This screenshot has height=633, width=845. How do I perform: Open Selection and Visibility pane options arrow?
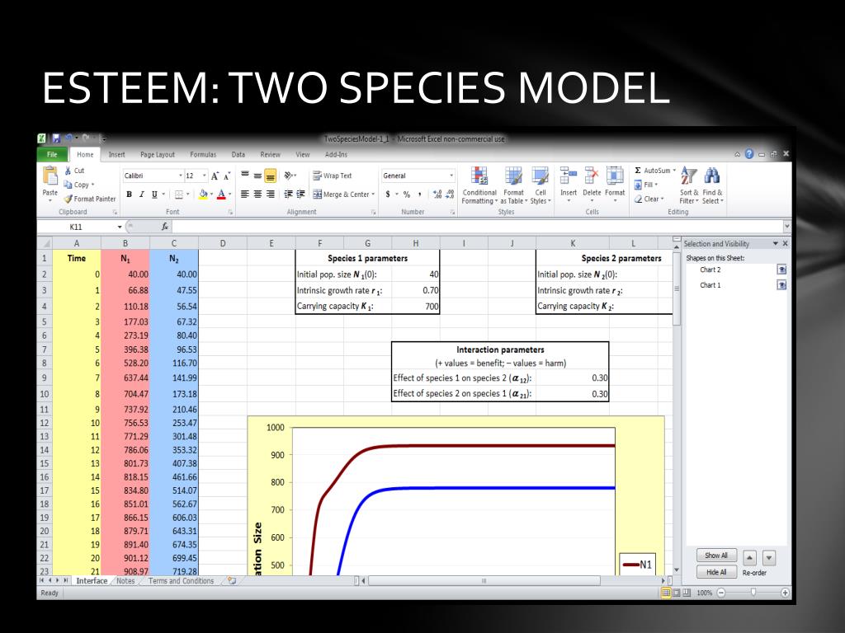(776, 243)
